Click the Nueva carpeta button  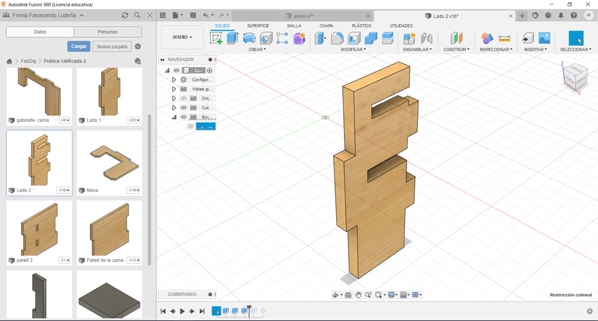pyautogui.click(x=112, y=47)
